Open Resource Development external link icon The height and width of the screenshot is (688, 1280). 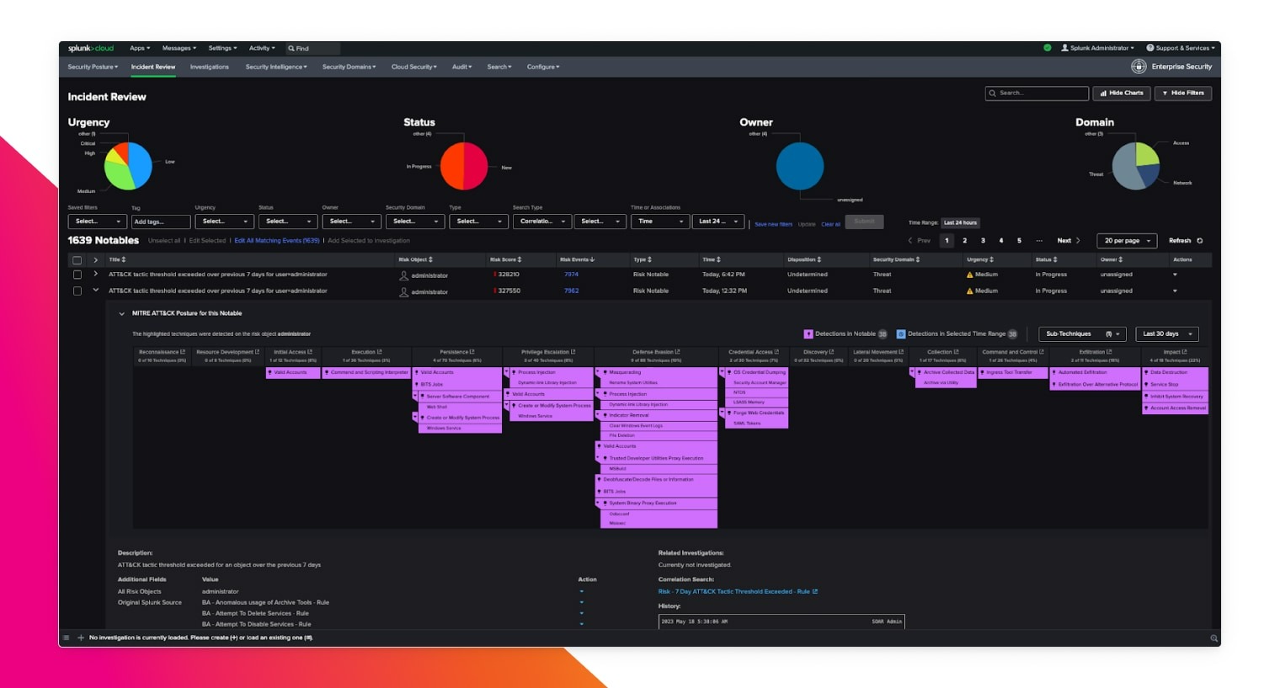(x=257, y=352)
